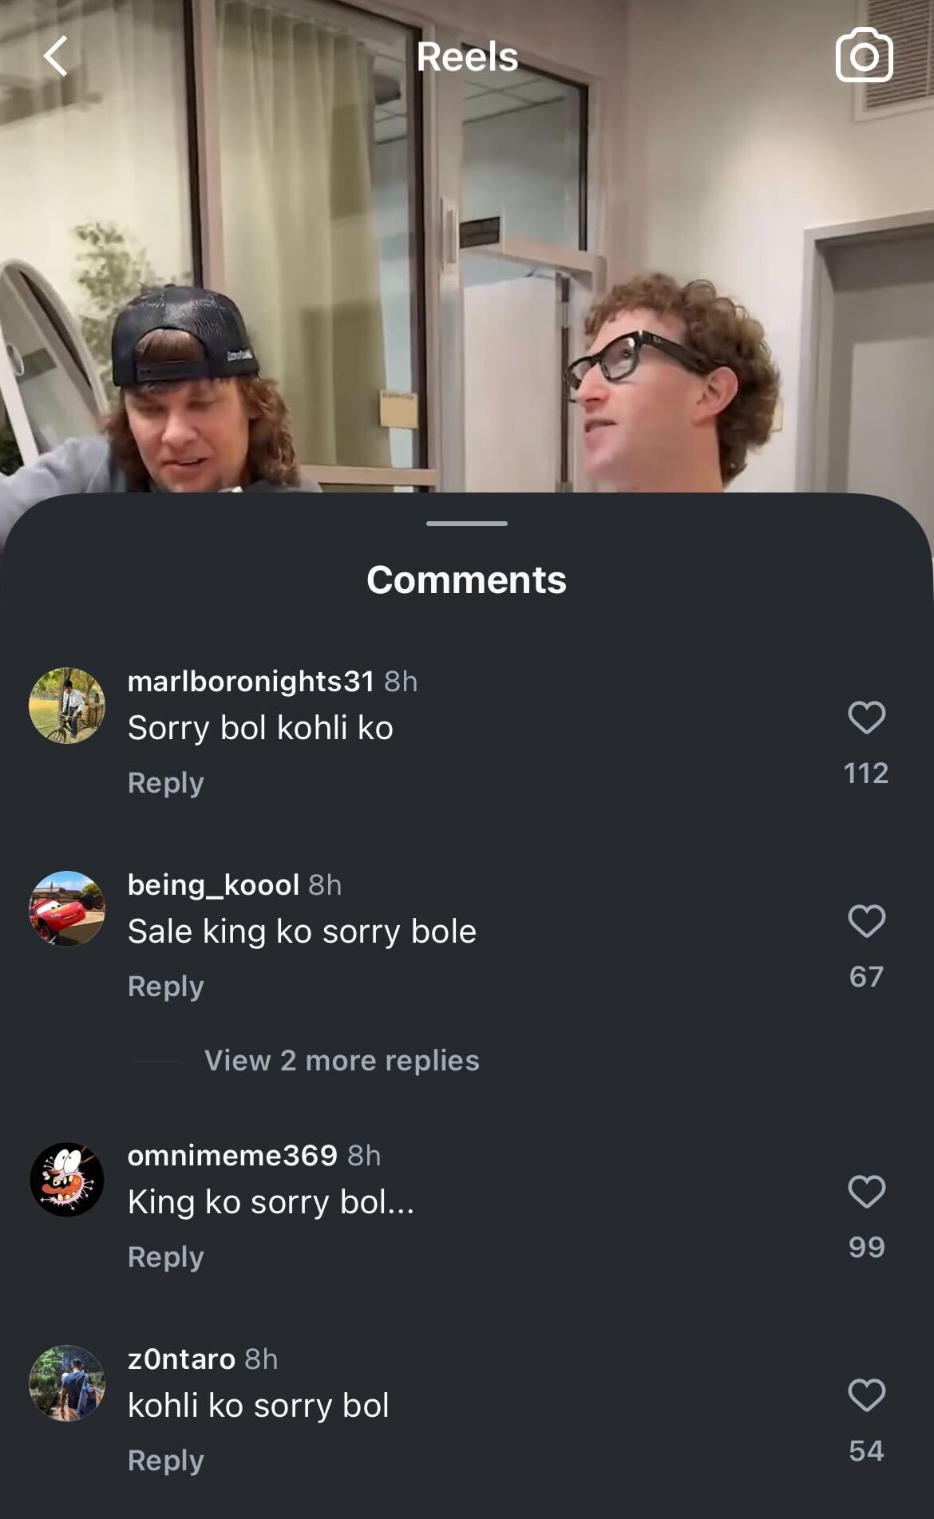Open omnimeme369 username link

pyautogui.click(x=232, y=1155)
